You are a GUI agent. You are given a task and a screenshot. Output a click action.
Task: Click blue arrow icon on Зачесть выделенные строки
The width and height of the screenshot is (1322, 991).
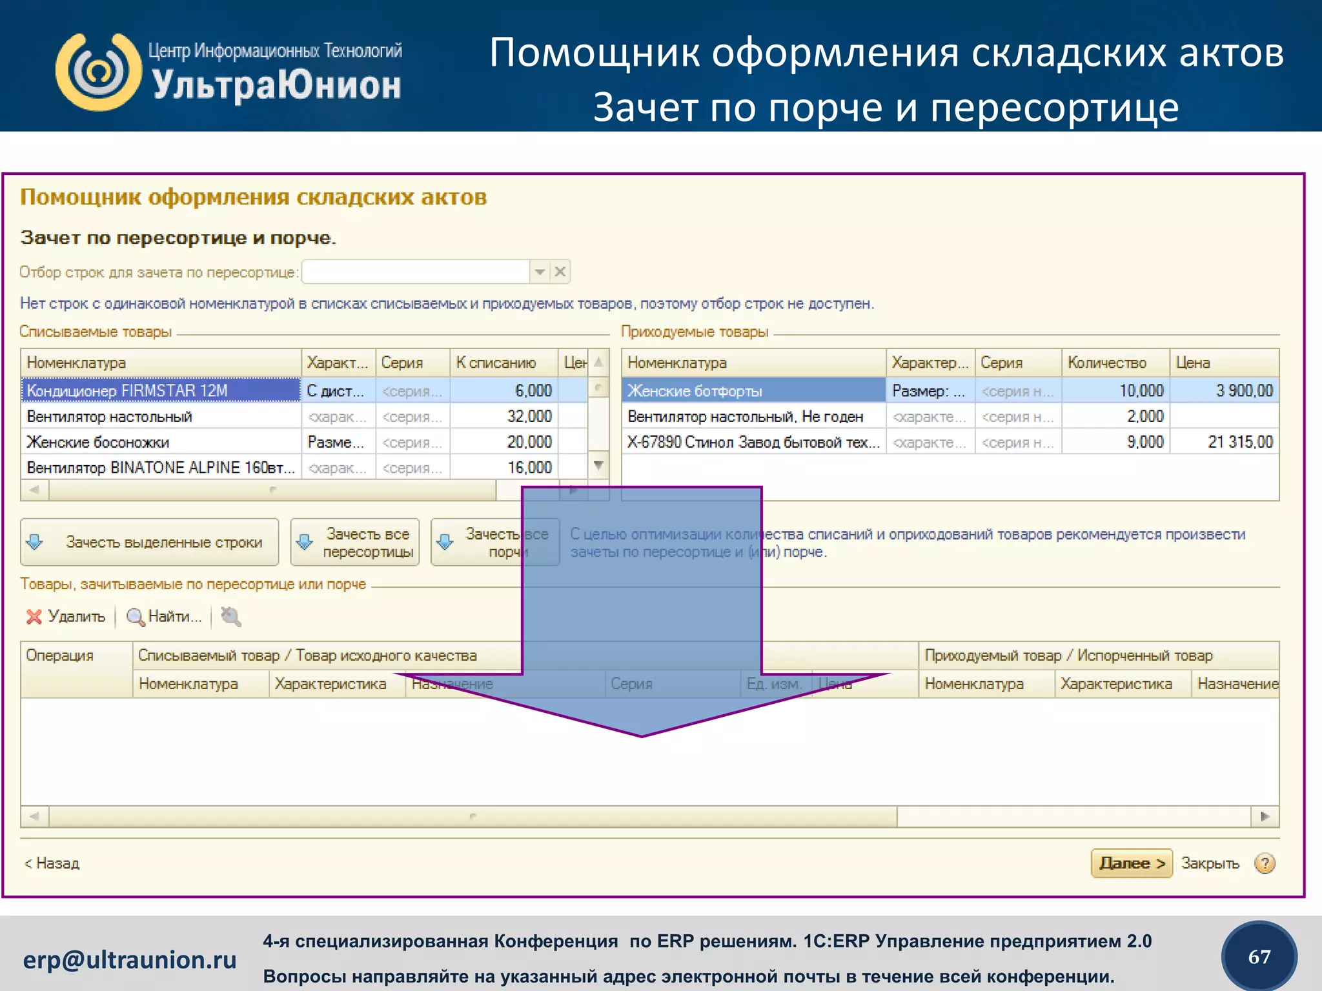36,542
